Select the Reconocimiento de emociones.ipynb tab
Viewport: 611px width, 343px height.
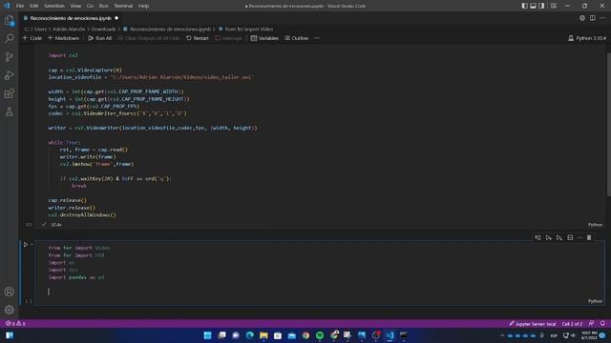(71, 18)
